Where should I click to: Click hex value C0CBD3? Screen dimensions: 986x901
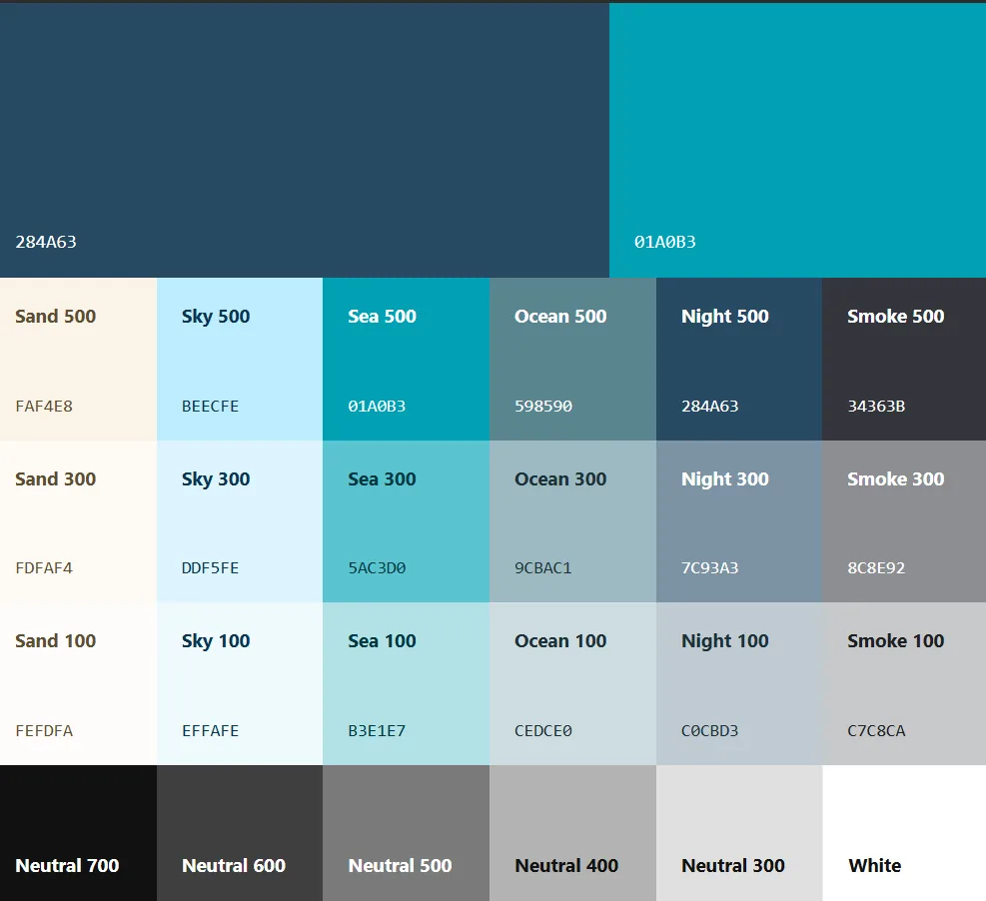(x=710, y=730)
